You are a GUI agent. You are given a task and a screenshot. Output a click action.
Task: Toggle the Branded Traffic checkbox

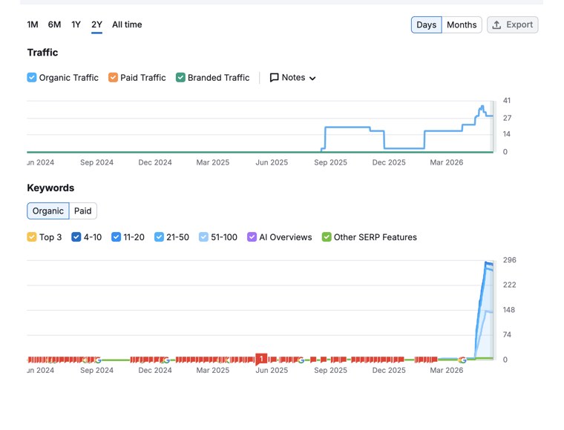180,78
